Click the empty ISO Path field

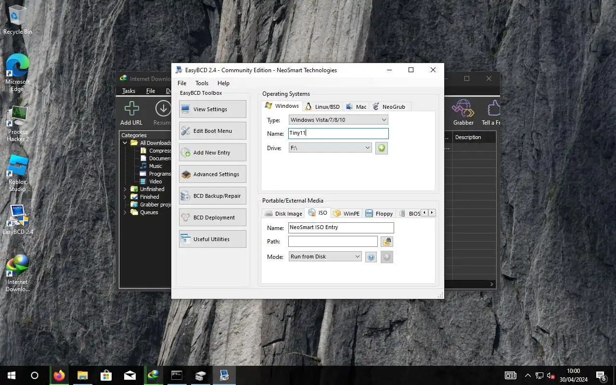[x=333, y=241]
